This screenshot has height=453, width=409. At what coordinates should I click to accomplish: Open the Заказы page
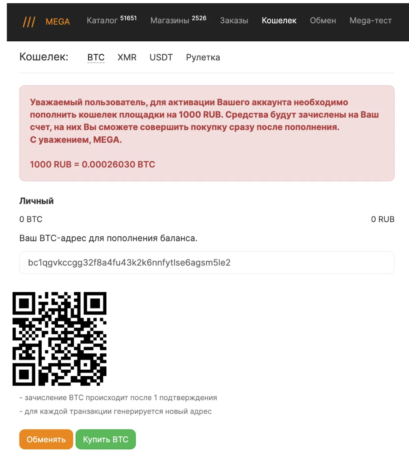(234, 21)
